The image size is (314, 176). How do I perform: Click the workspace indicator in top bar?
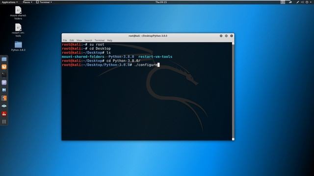click(283, 2)
